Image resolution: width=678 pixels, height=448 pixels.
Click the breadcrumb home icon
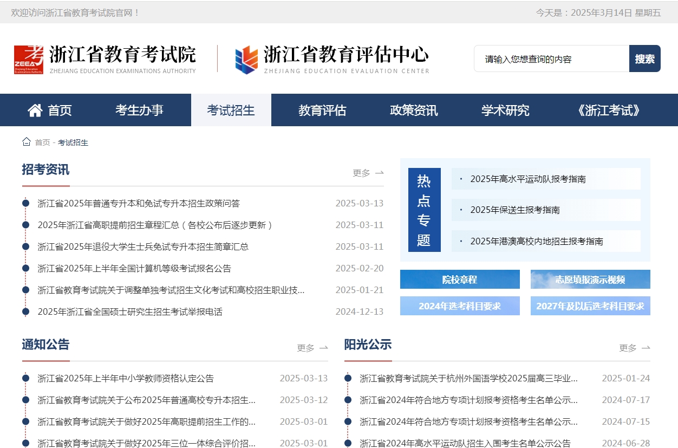click(x=26, y=142)
